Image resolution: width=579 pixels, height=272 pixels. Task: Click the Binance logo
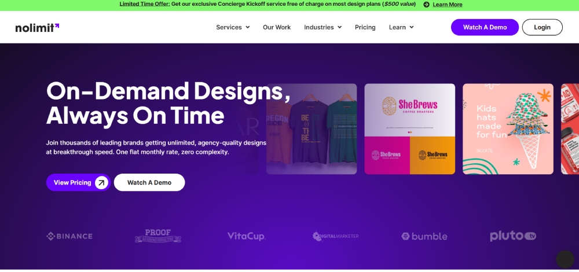point(69,236)
